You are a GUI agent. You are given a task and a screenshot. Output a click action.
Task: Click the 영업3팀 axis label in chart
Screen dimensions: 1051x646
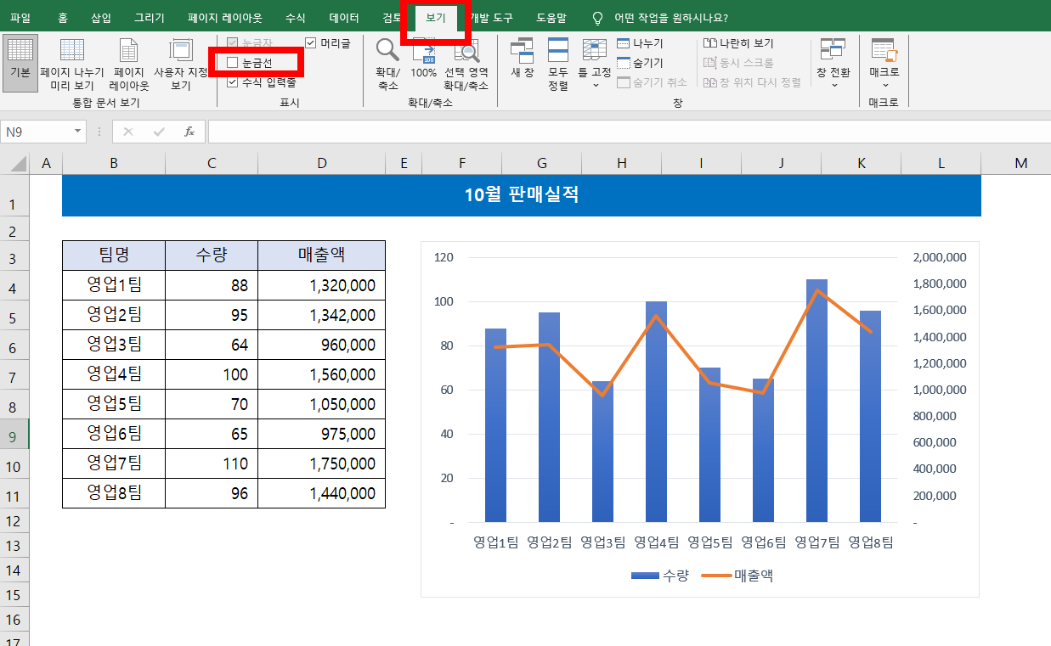pos(603,542)
